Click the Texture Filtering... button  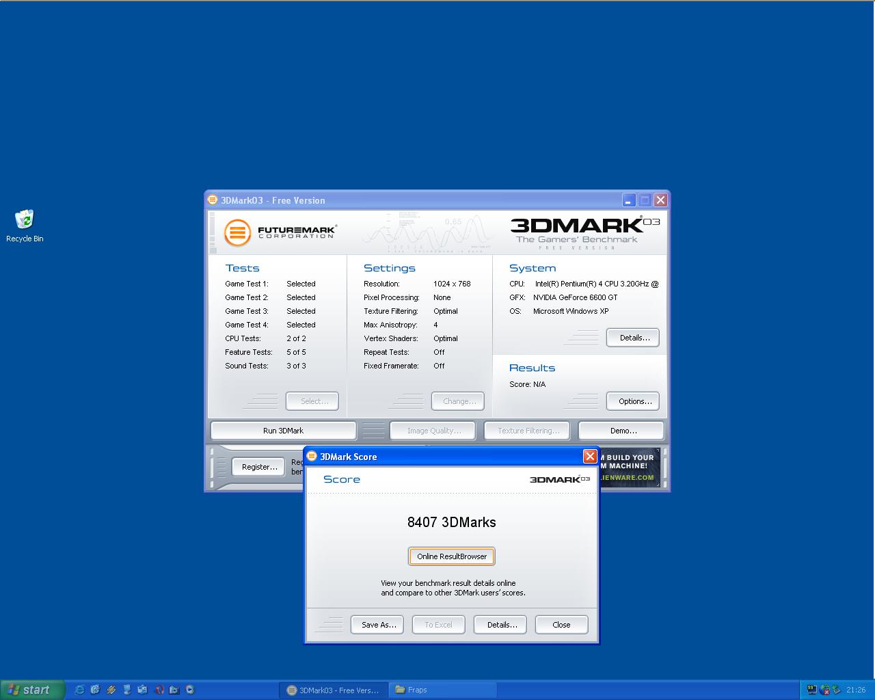point(527,431)
